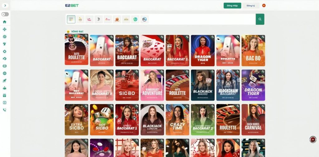Screen dimensions: 319x157
Task: Open the Blockchain Baccarat game card
Action: pos(228,85)
